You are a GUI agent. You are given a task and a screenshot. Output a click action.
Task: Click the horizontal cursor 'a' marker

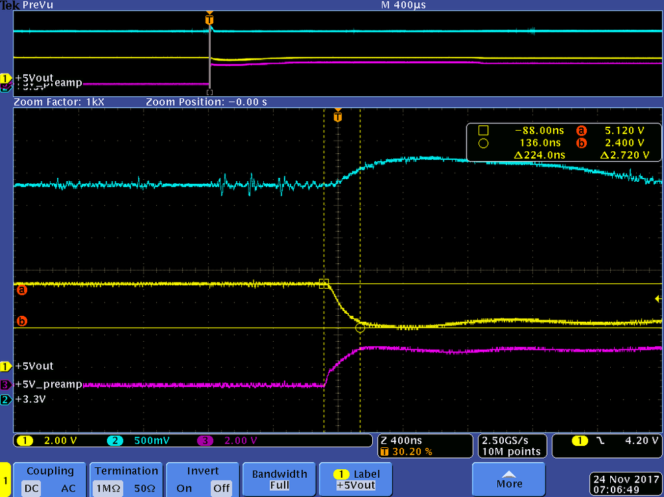pos(21,290)
